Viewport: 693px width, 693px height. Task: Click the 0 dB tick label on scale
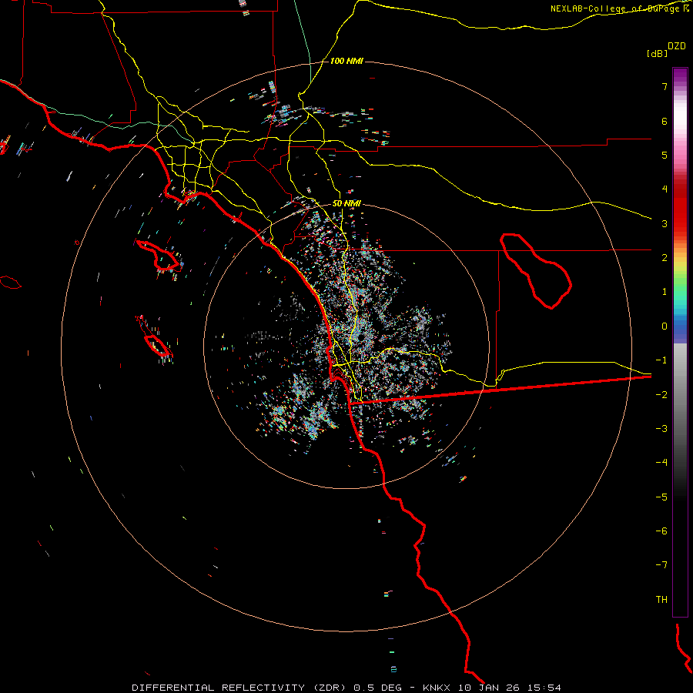point(665,326)
